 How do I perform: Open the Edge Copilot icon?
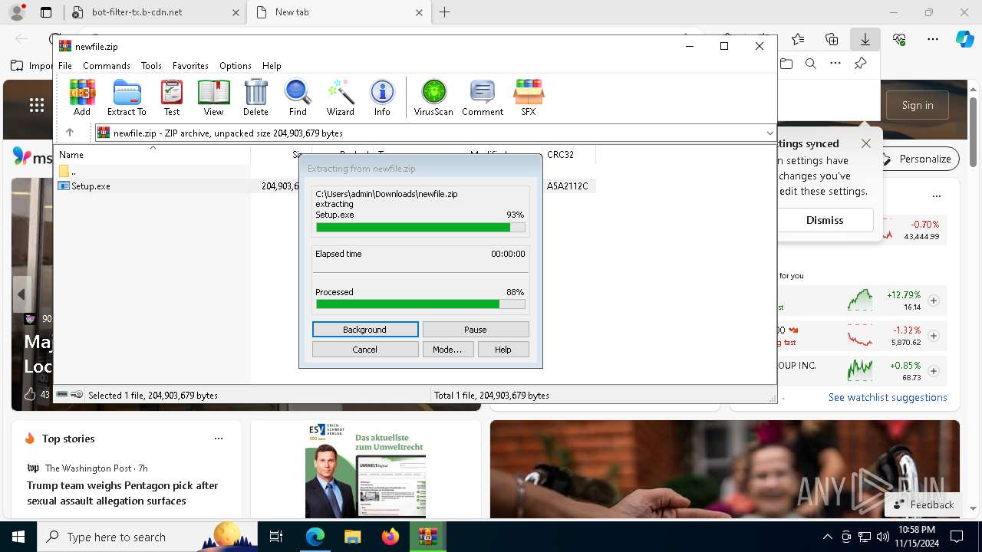click(964, 39)
